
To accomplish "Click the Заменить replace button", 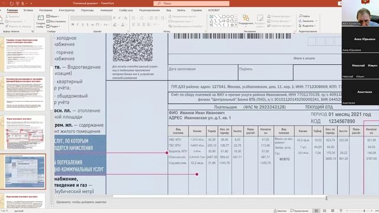I will [308, 21].
